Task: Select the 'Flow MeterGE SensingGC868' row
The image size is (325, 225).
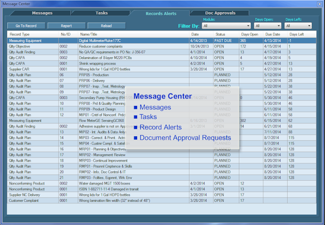Action: pyautogui.click(x=161, y=121)
